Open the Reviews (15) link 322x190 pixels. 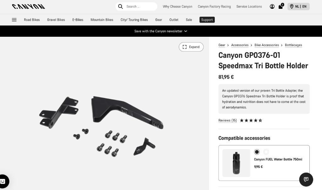click(228, 120)
